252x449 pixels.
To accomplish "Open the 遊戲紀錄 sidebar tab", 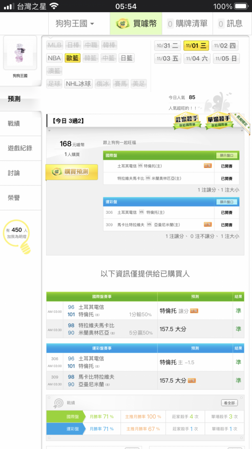I will (x=21, y=148).
